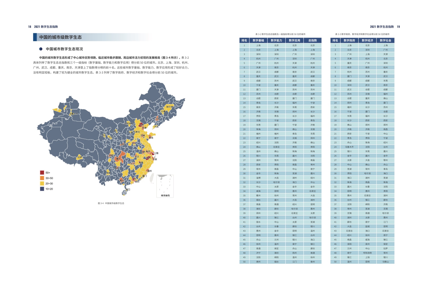Pick the dark blue 10~20 legend swatch
Screen dimensions: 428x292
coord(42,189)
